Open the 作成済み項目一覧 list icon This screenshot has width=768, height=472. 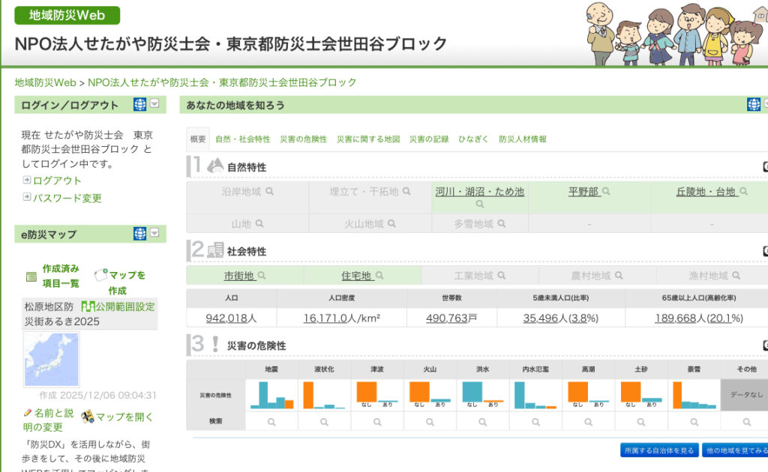click(31, 276)
